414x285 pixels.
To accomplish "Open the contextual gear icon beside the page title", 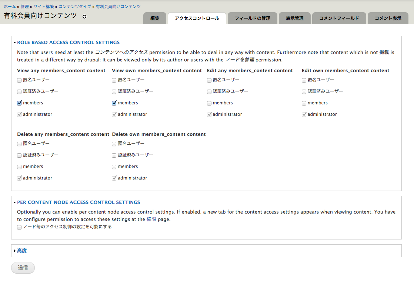I will coord(84,17).
